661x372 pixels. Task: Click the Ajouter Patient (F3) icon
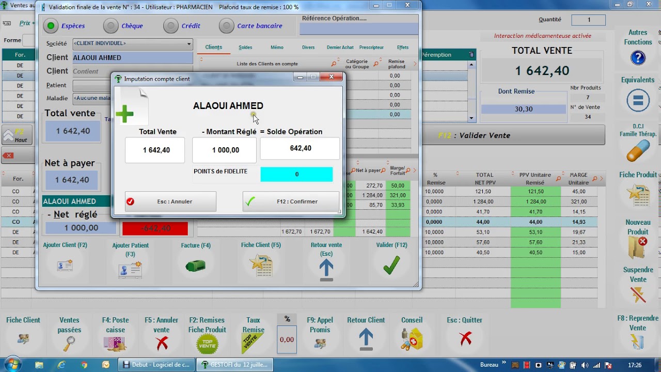click(x=130, y=270)
